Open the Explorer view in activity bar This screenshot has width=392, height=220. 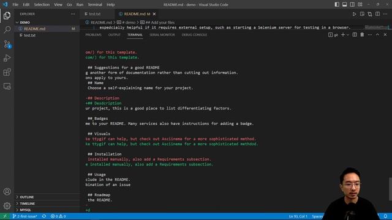7,15
